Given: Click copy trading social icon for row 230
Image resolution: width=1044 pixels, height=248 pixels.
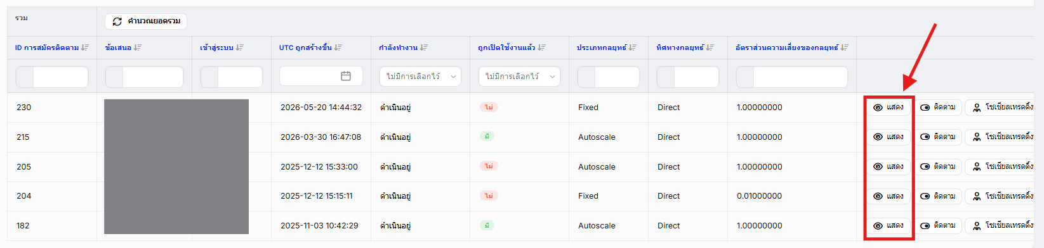Looking at the screenshot, I should click(977, 108).
